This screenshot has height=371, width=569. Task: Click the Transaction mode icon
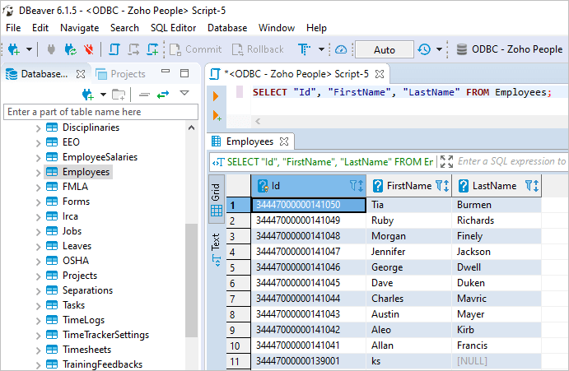(304, 49)
